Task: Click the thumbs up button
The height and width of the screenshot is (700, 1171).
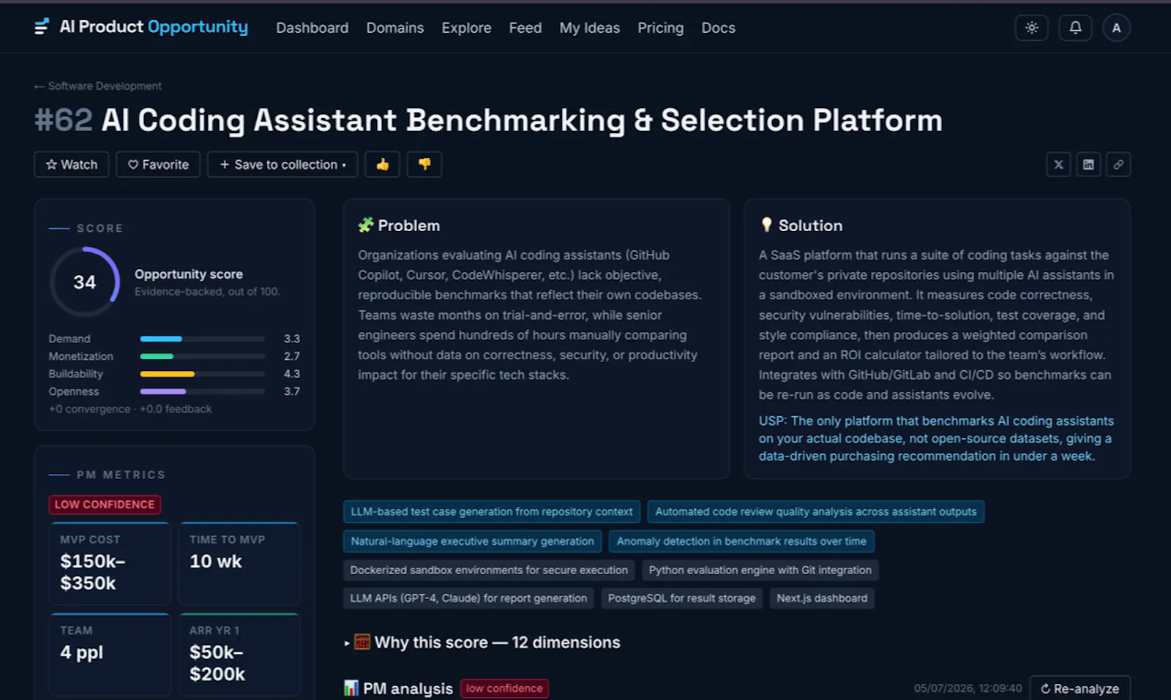Action: [382, 165]
